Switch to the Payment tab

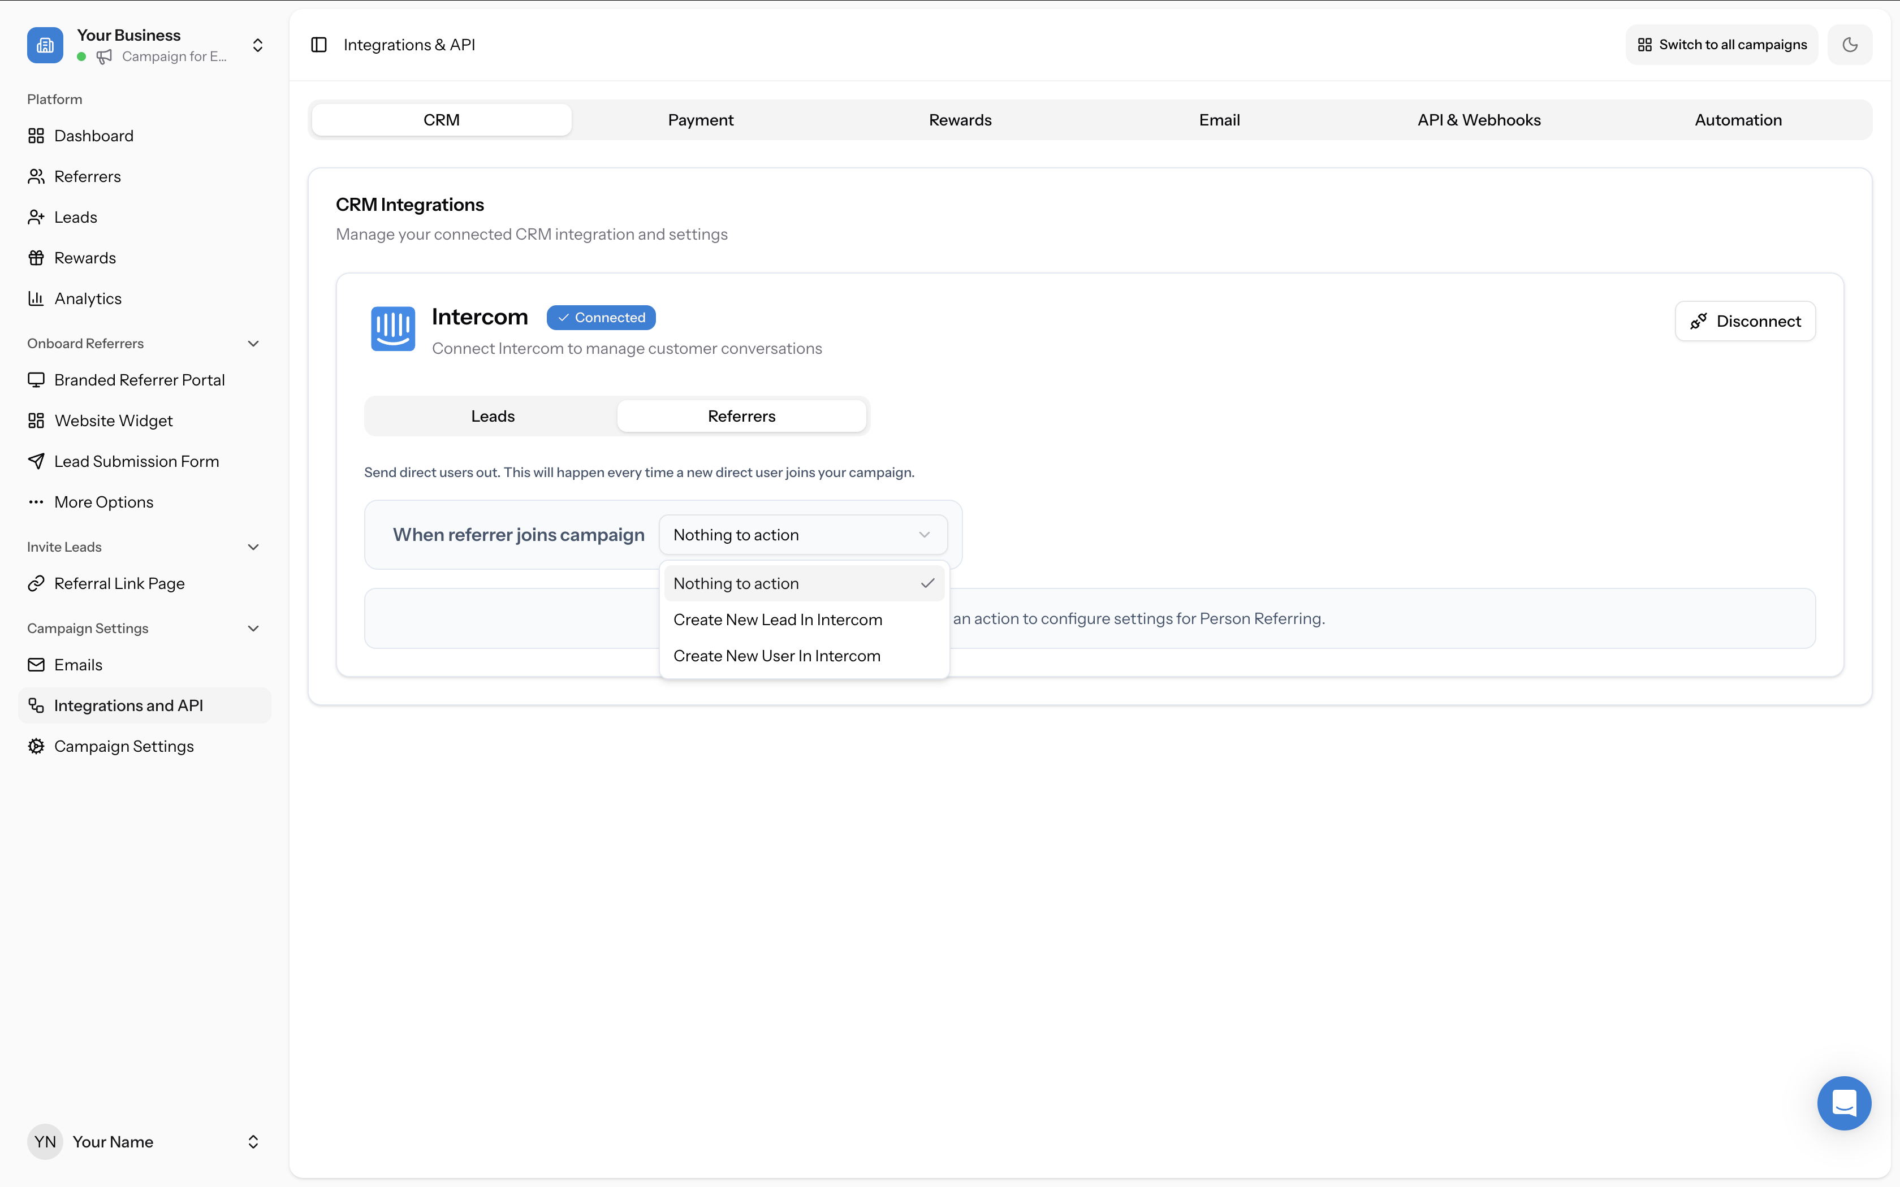click(700, 119)
